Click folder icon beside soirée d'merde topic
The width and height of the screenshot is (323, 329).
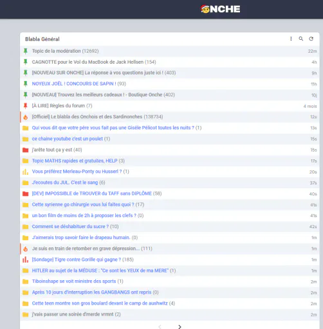26,314
